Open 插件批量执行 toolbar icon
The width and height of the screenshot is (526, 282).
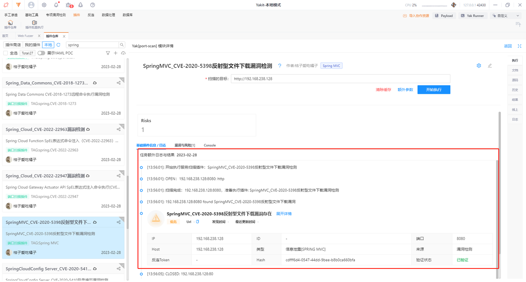34,25
